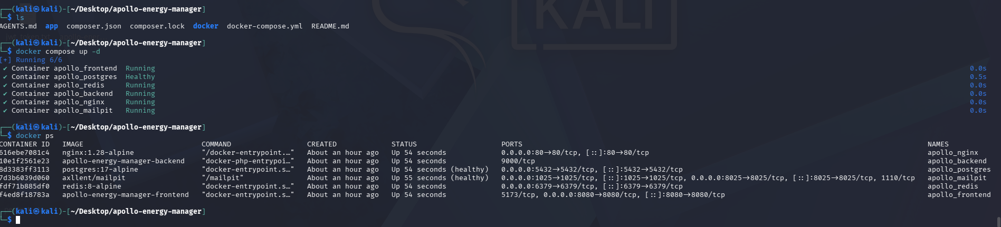Click the container ID 516ebe7081c4
This screenshot has height=227, width=1001.
coord(24,153)
